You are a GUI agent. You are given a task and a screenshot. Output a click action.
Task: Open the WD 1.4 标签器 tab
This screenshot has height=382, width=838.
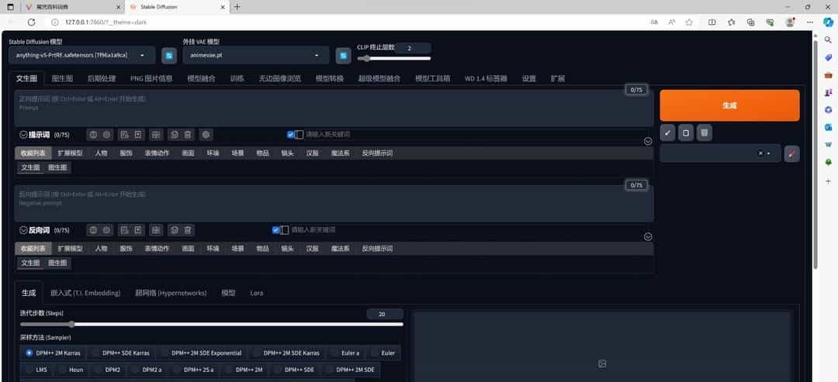485,78
